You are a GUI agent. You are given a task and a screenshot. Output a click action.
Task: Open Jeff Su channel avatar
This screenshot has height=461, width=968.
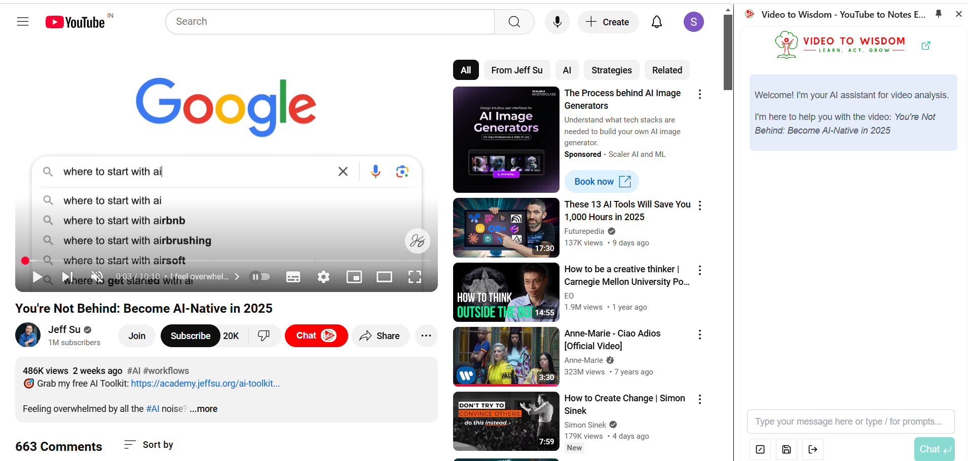coord(28,335)
